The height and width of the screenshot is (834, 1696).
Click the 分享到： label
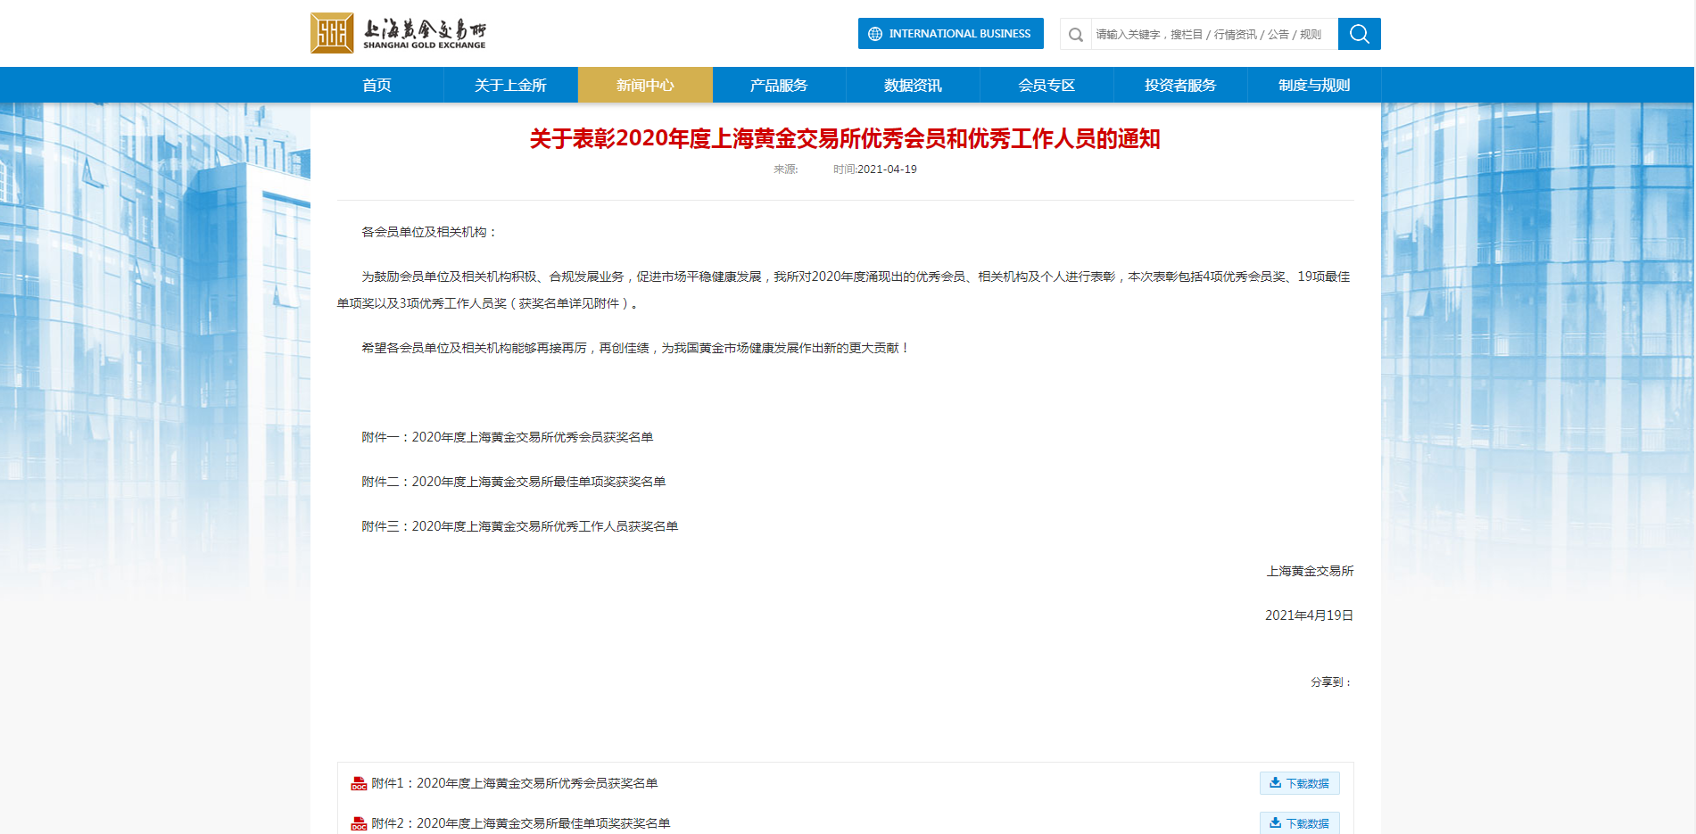pyautogui.click(x=1332, y=682)
